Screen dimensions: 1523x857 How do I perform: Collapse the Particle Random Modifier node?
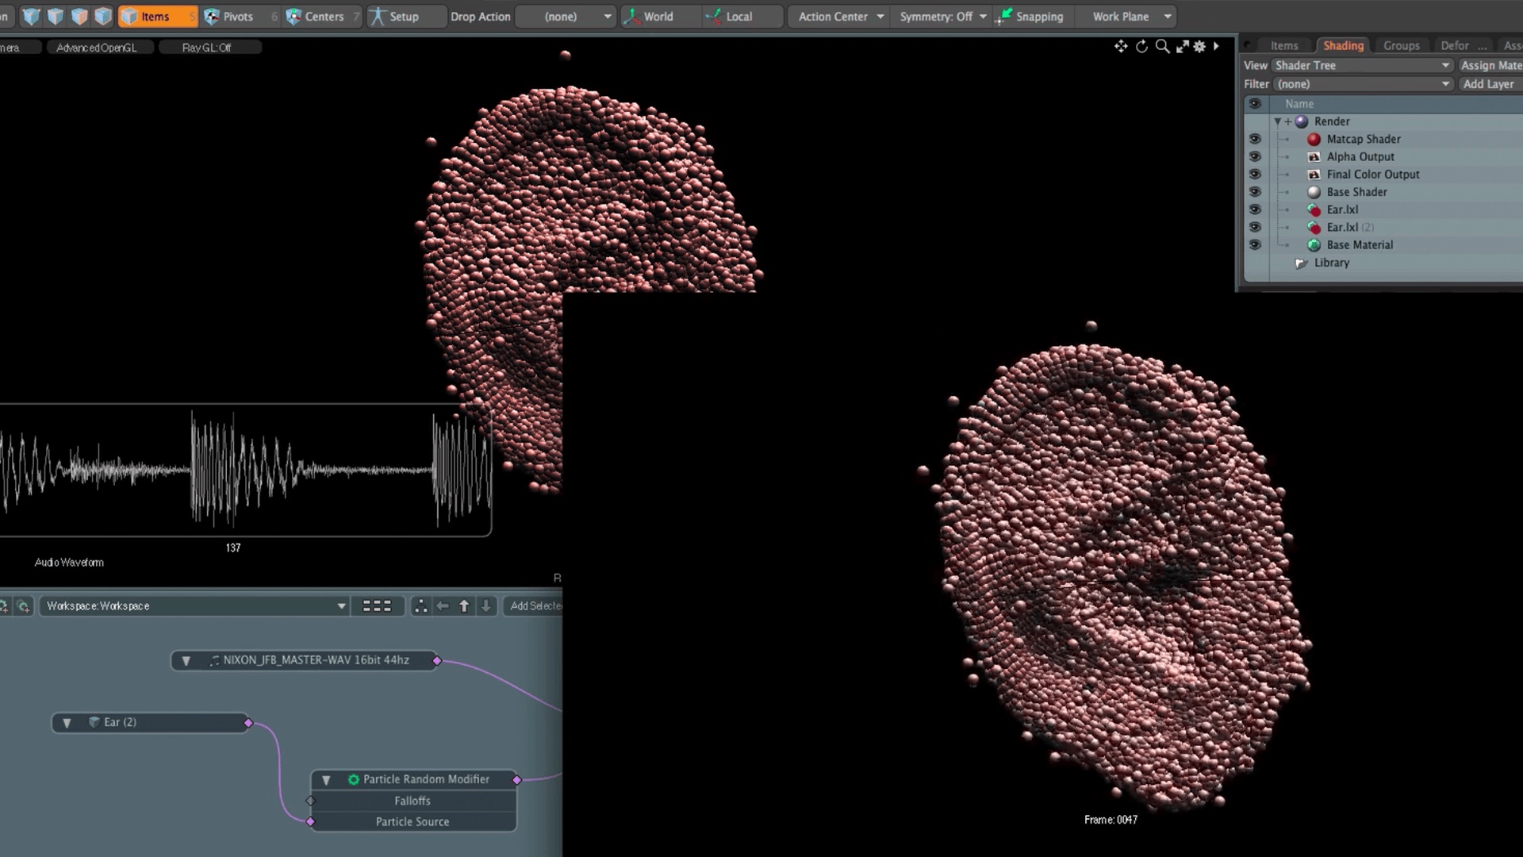[326, 780]
